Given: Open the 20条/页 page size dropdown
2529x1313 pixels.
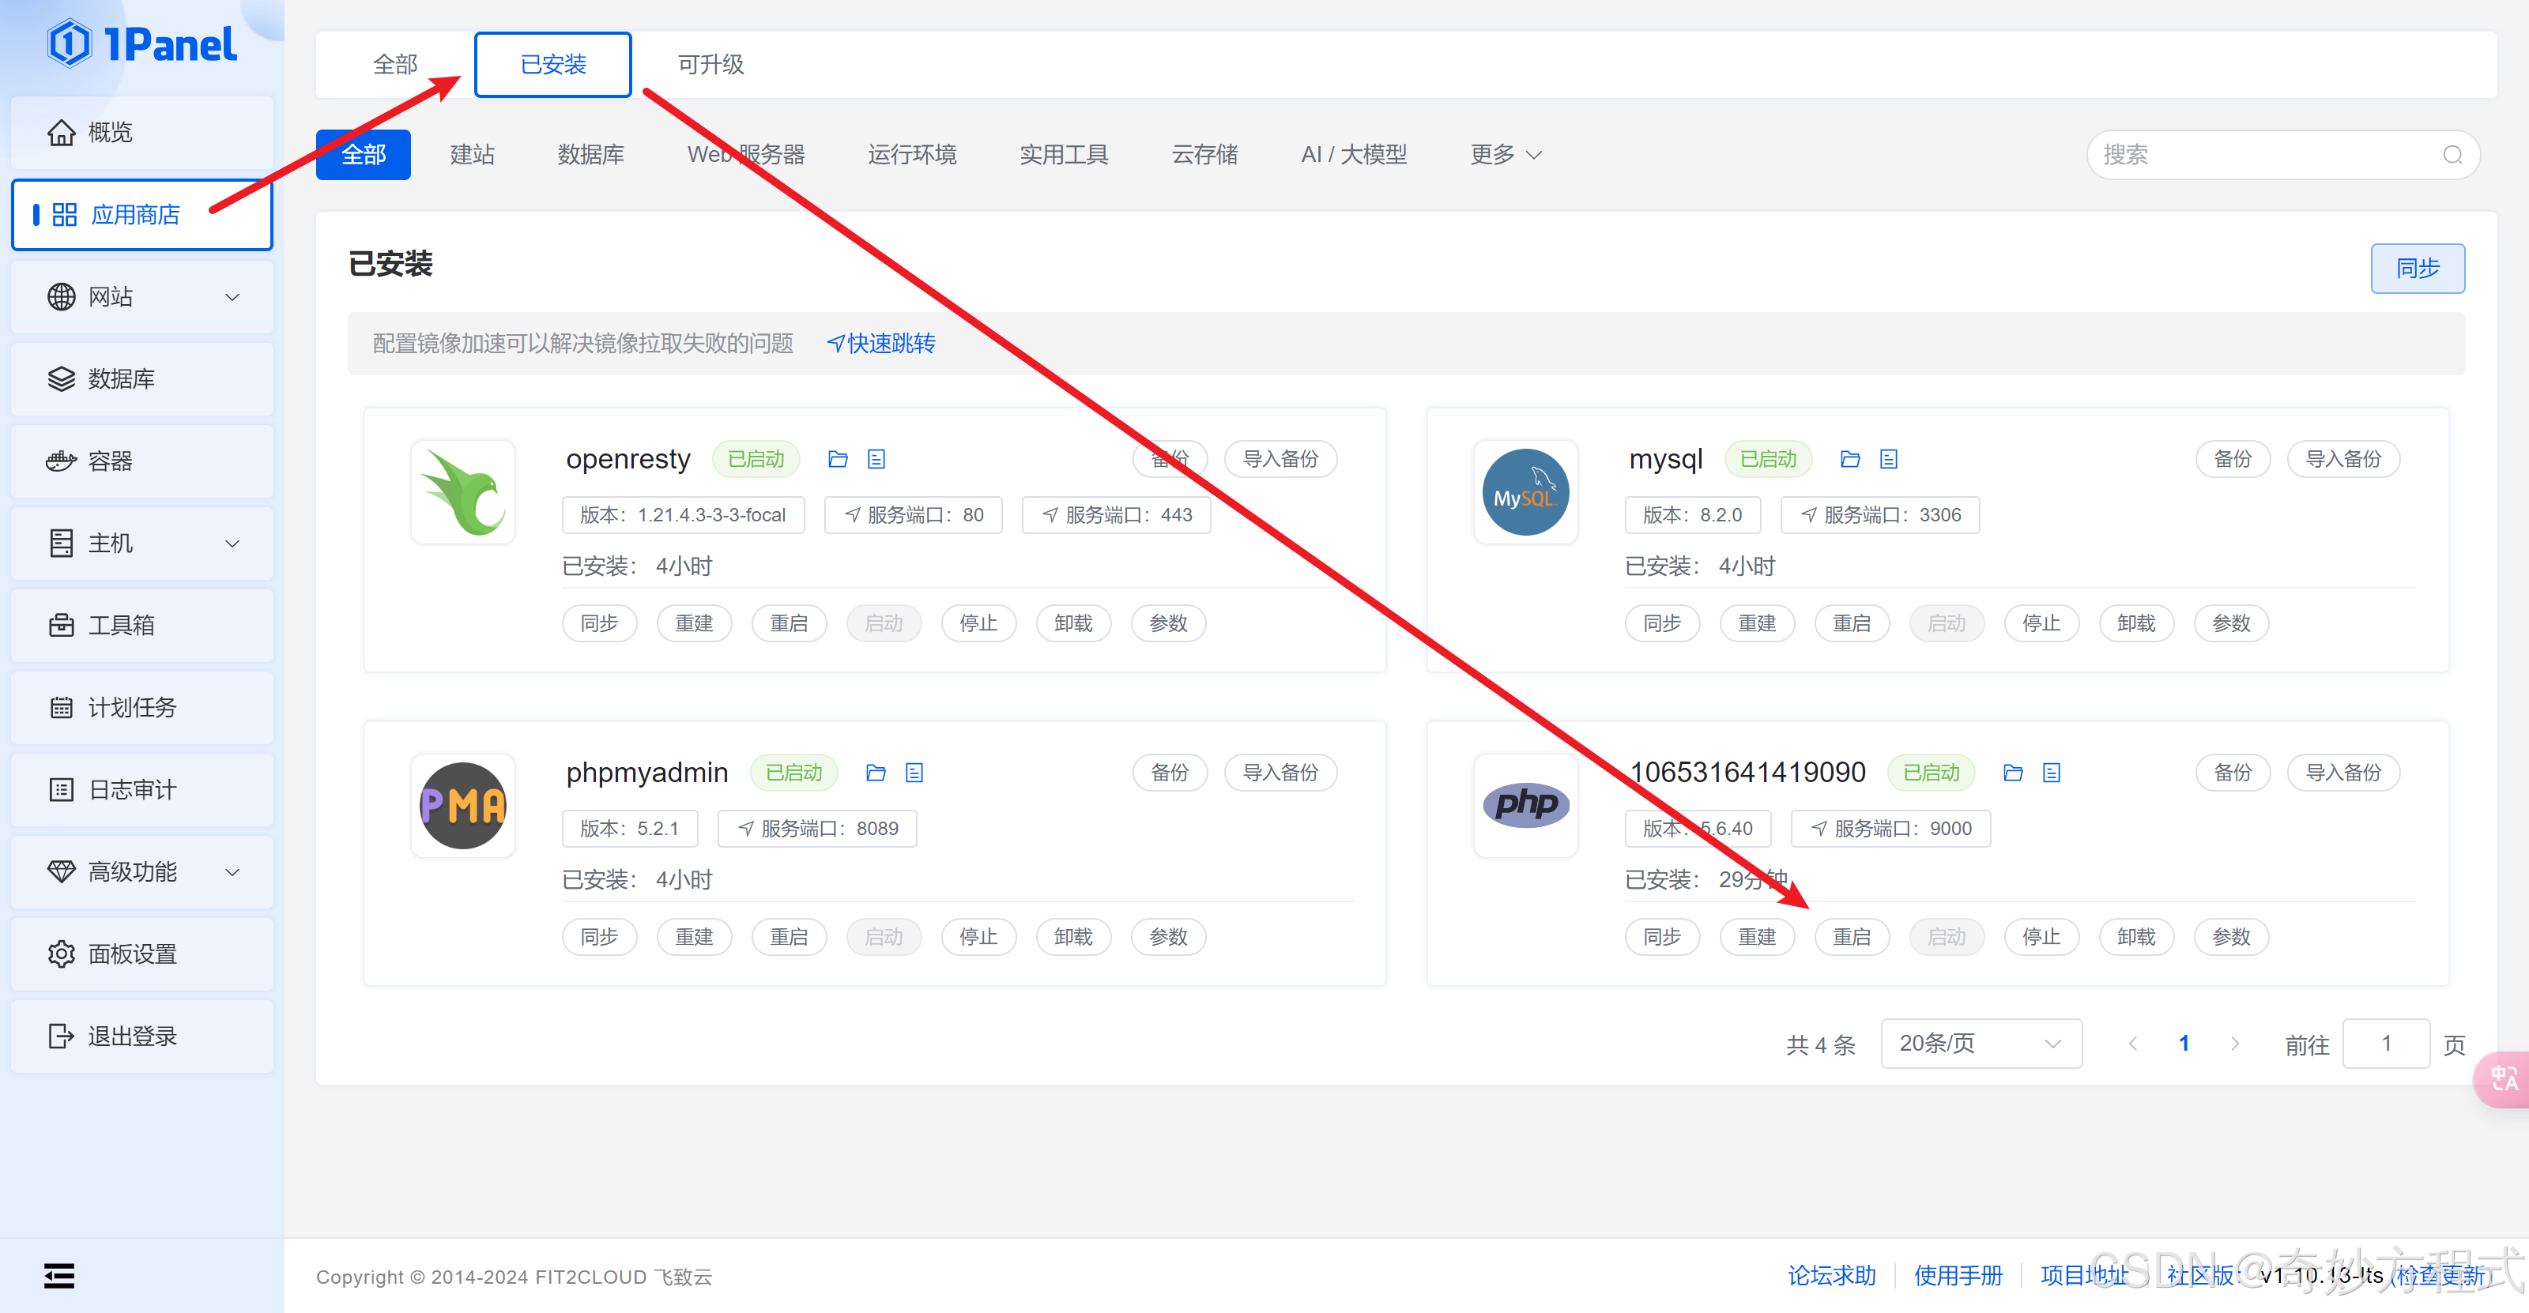Looking at the screenshot, I should point(1981,1044).
